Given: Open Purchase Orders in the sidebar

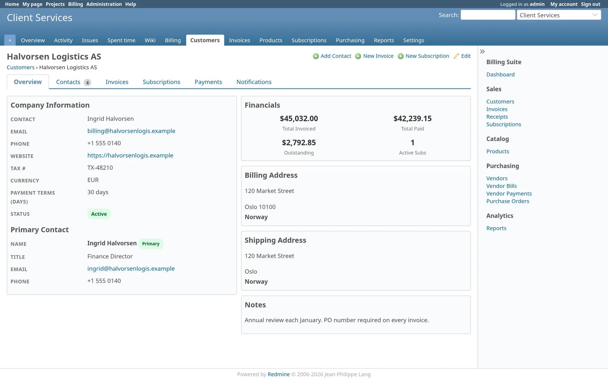Looking at the screenshot, I should [508, 201].
